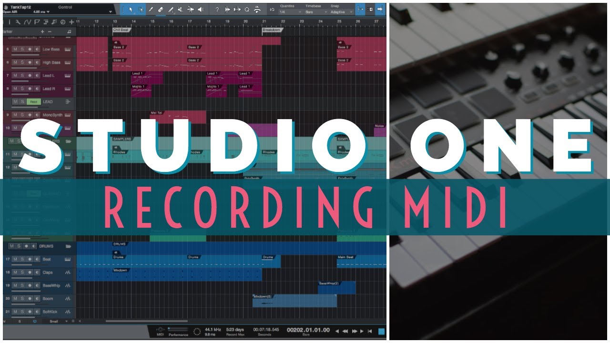610x343 pixels.
Task: Toggle autoscroll arrow button in toolbar
Action: [380, 9]
